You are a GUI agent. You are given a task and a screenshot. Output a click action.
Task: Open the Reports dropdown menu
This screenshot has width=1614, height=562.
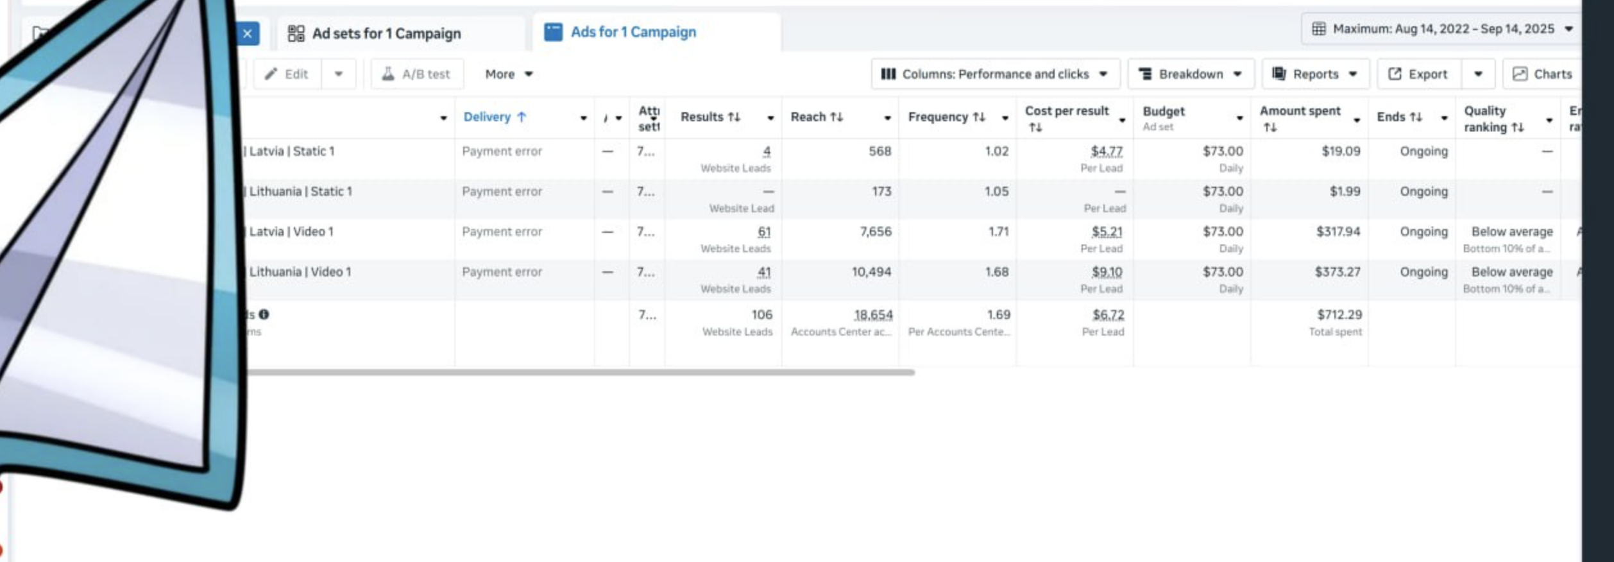point(1314,74)
